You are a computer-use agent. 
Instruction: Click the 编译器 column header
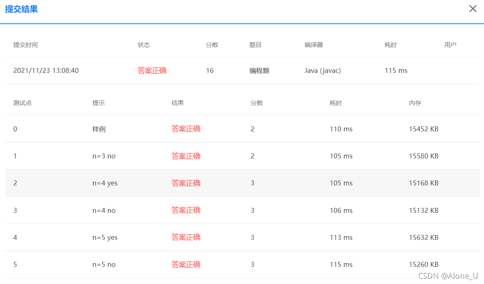(314, 45)
